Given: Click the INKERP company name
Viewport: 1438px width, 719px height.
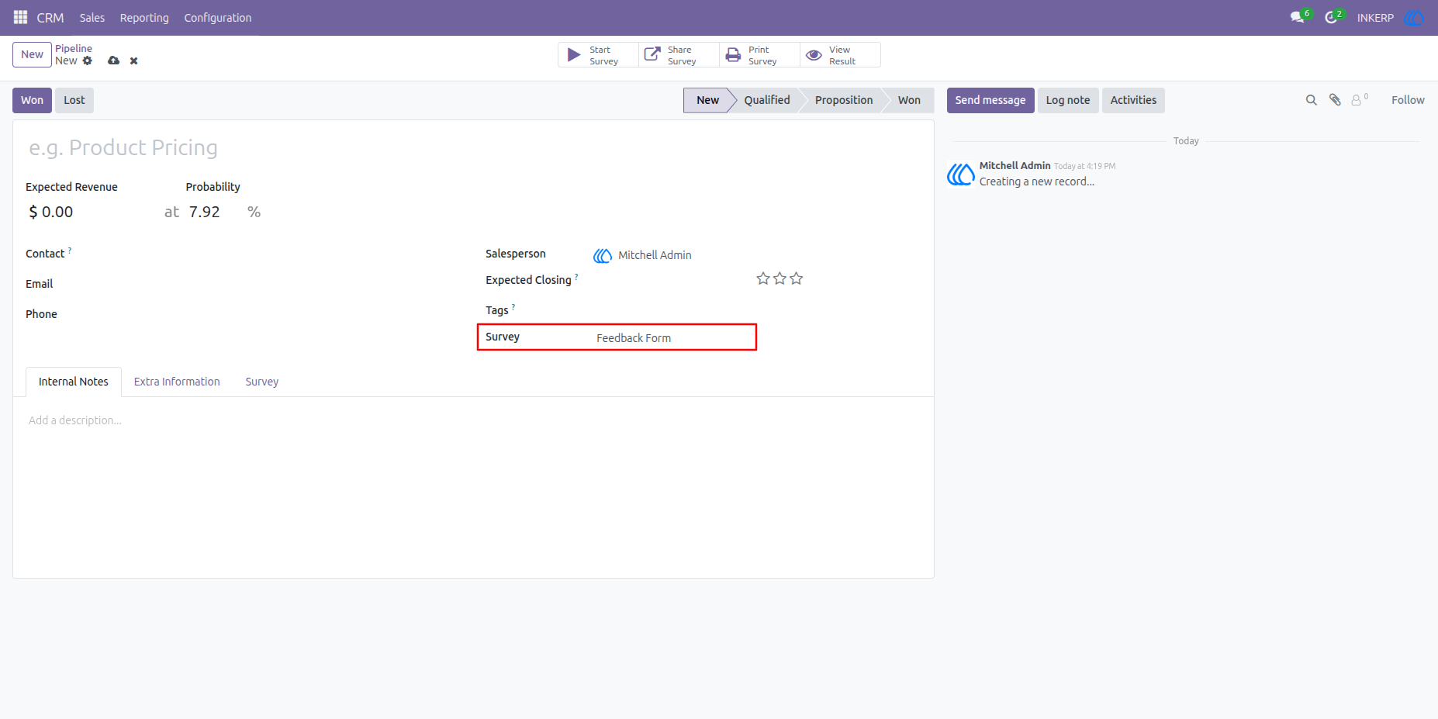Looking at the screenshot, I should [x=1375, y=18].
